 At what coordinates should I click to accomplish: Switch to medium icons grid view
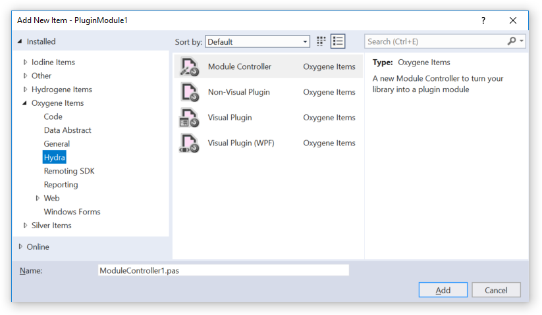[321, 41]
